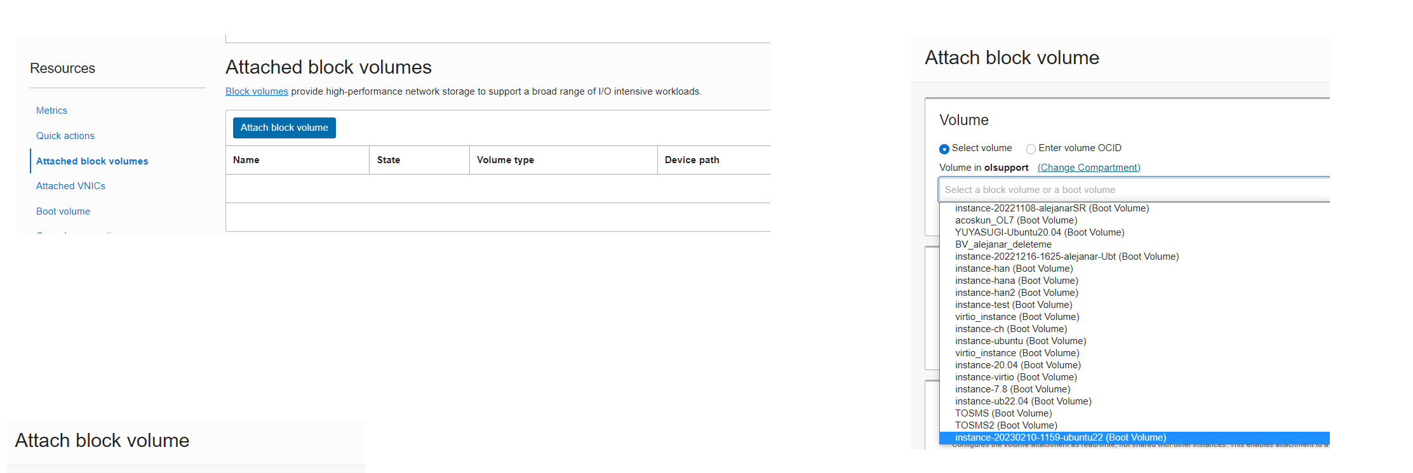Choose the Enter volume OCID radio button

pyautogui.click(x=1031, y=149)
